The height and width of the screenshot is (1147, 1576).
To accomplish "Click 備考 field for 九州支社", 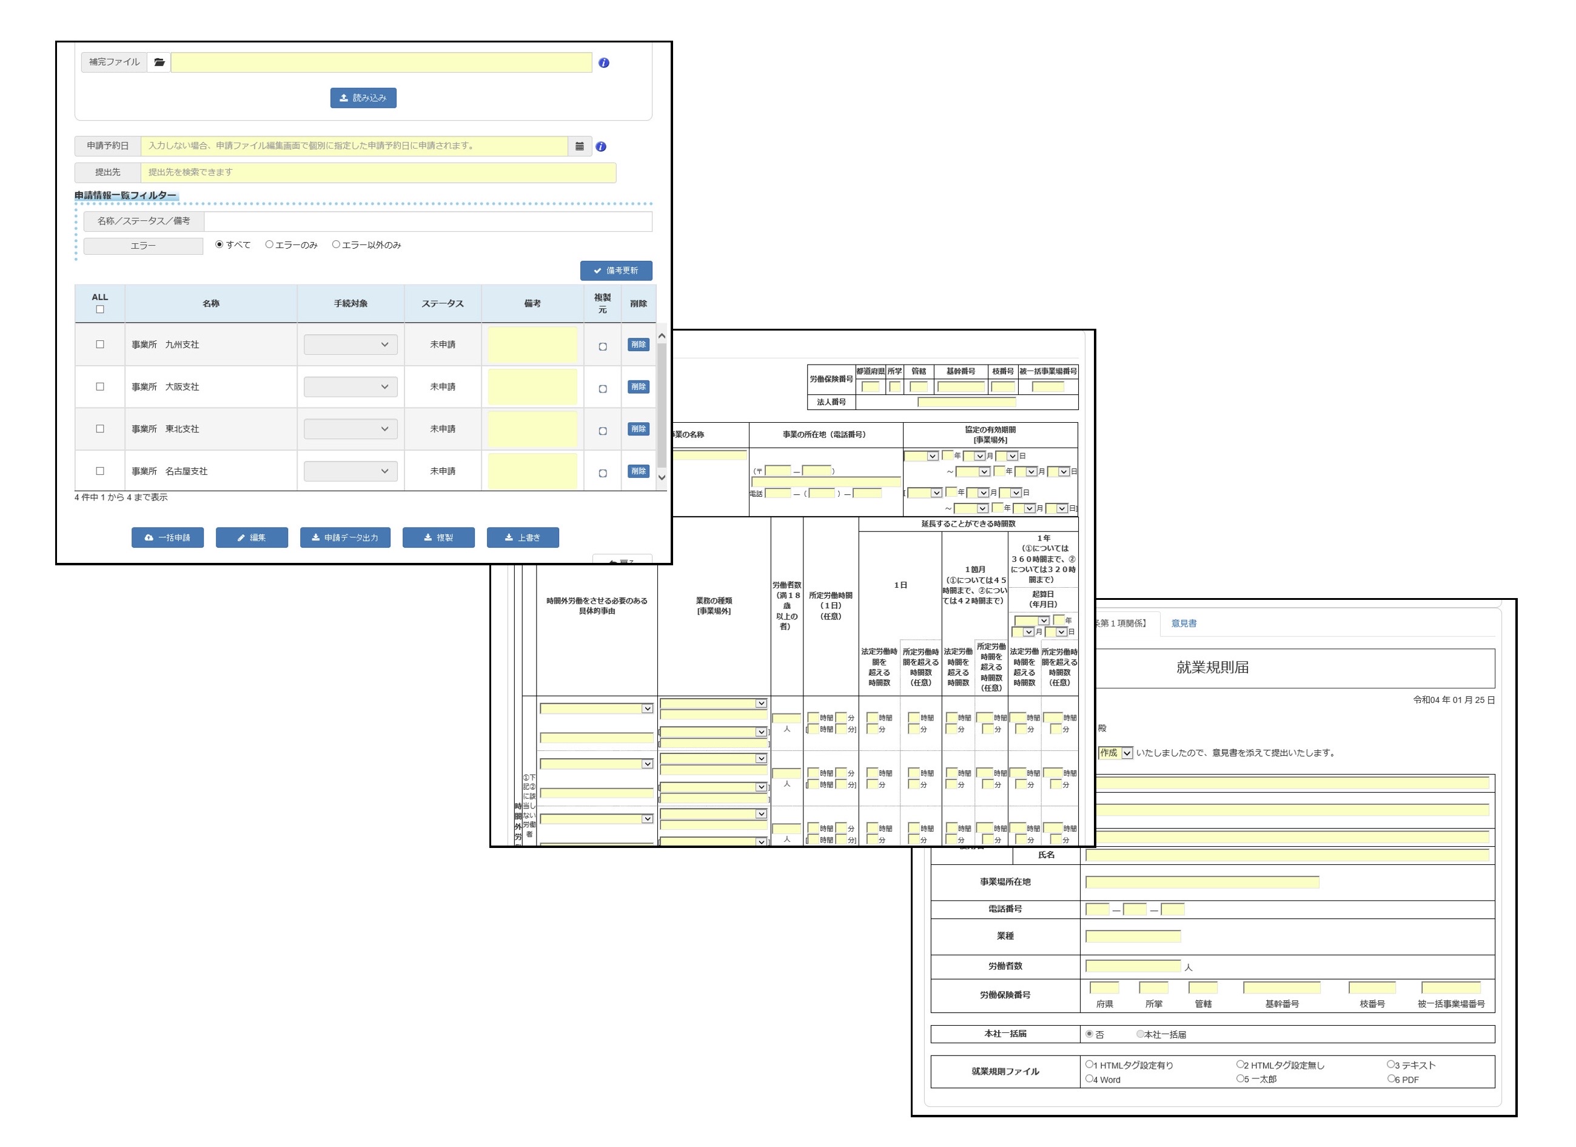I will point(532,345).
